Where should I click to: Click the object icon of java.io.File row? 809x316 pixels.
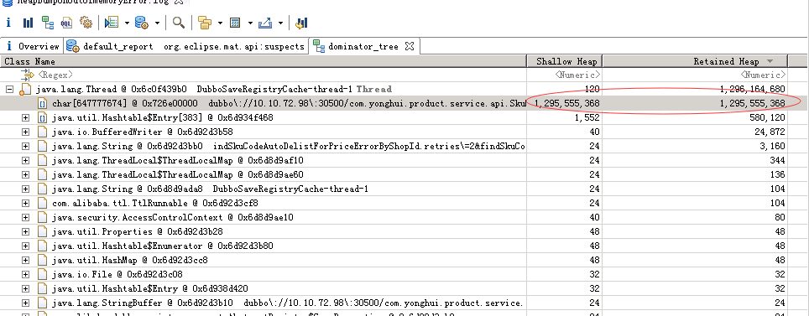coord(42,274)
